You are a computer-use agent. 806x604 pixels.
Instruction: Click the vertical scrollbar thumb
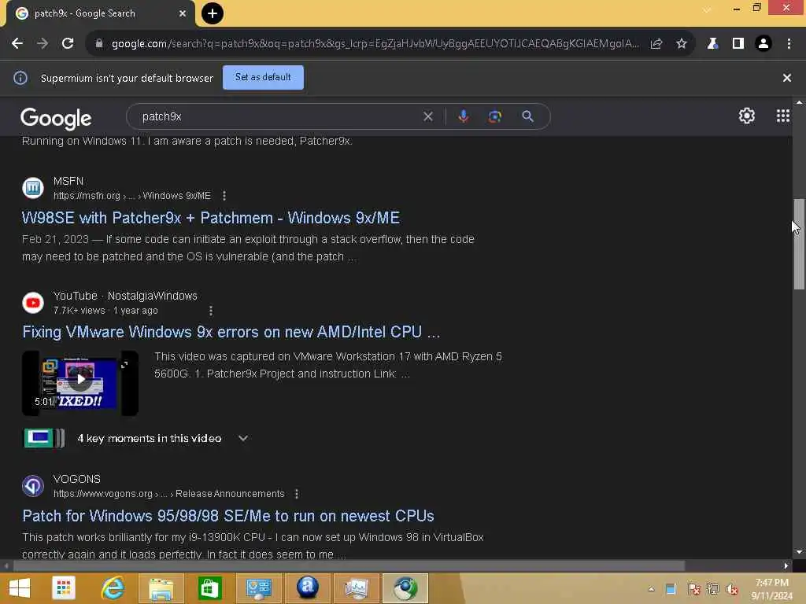(x=799, y=245)
